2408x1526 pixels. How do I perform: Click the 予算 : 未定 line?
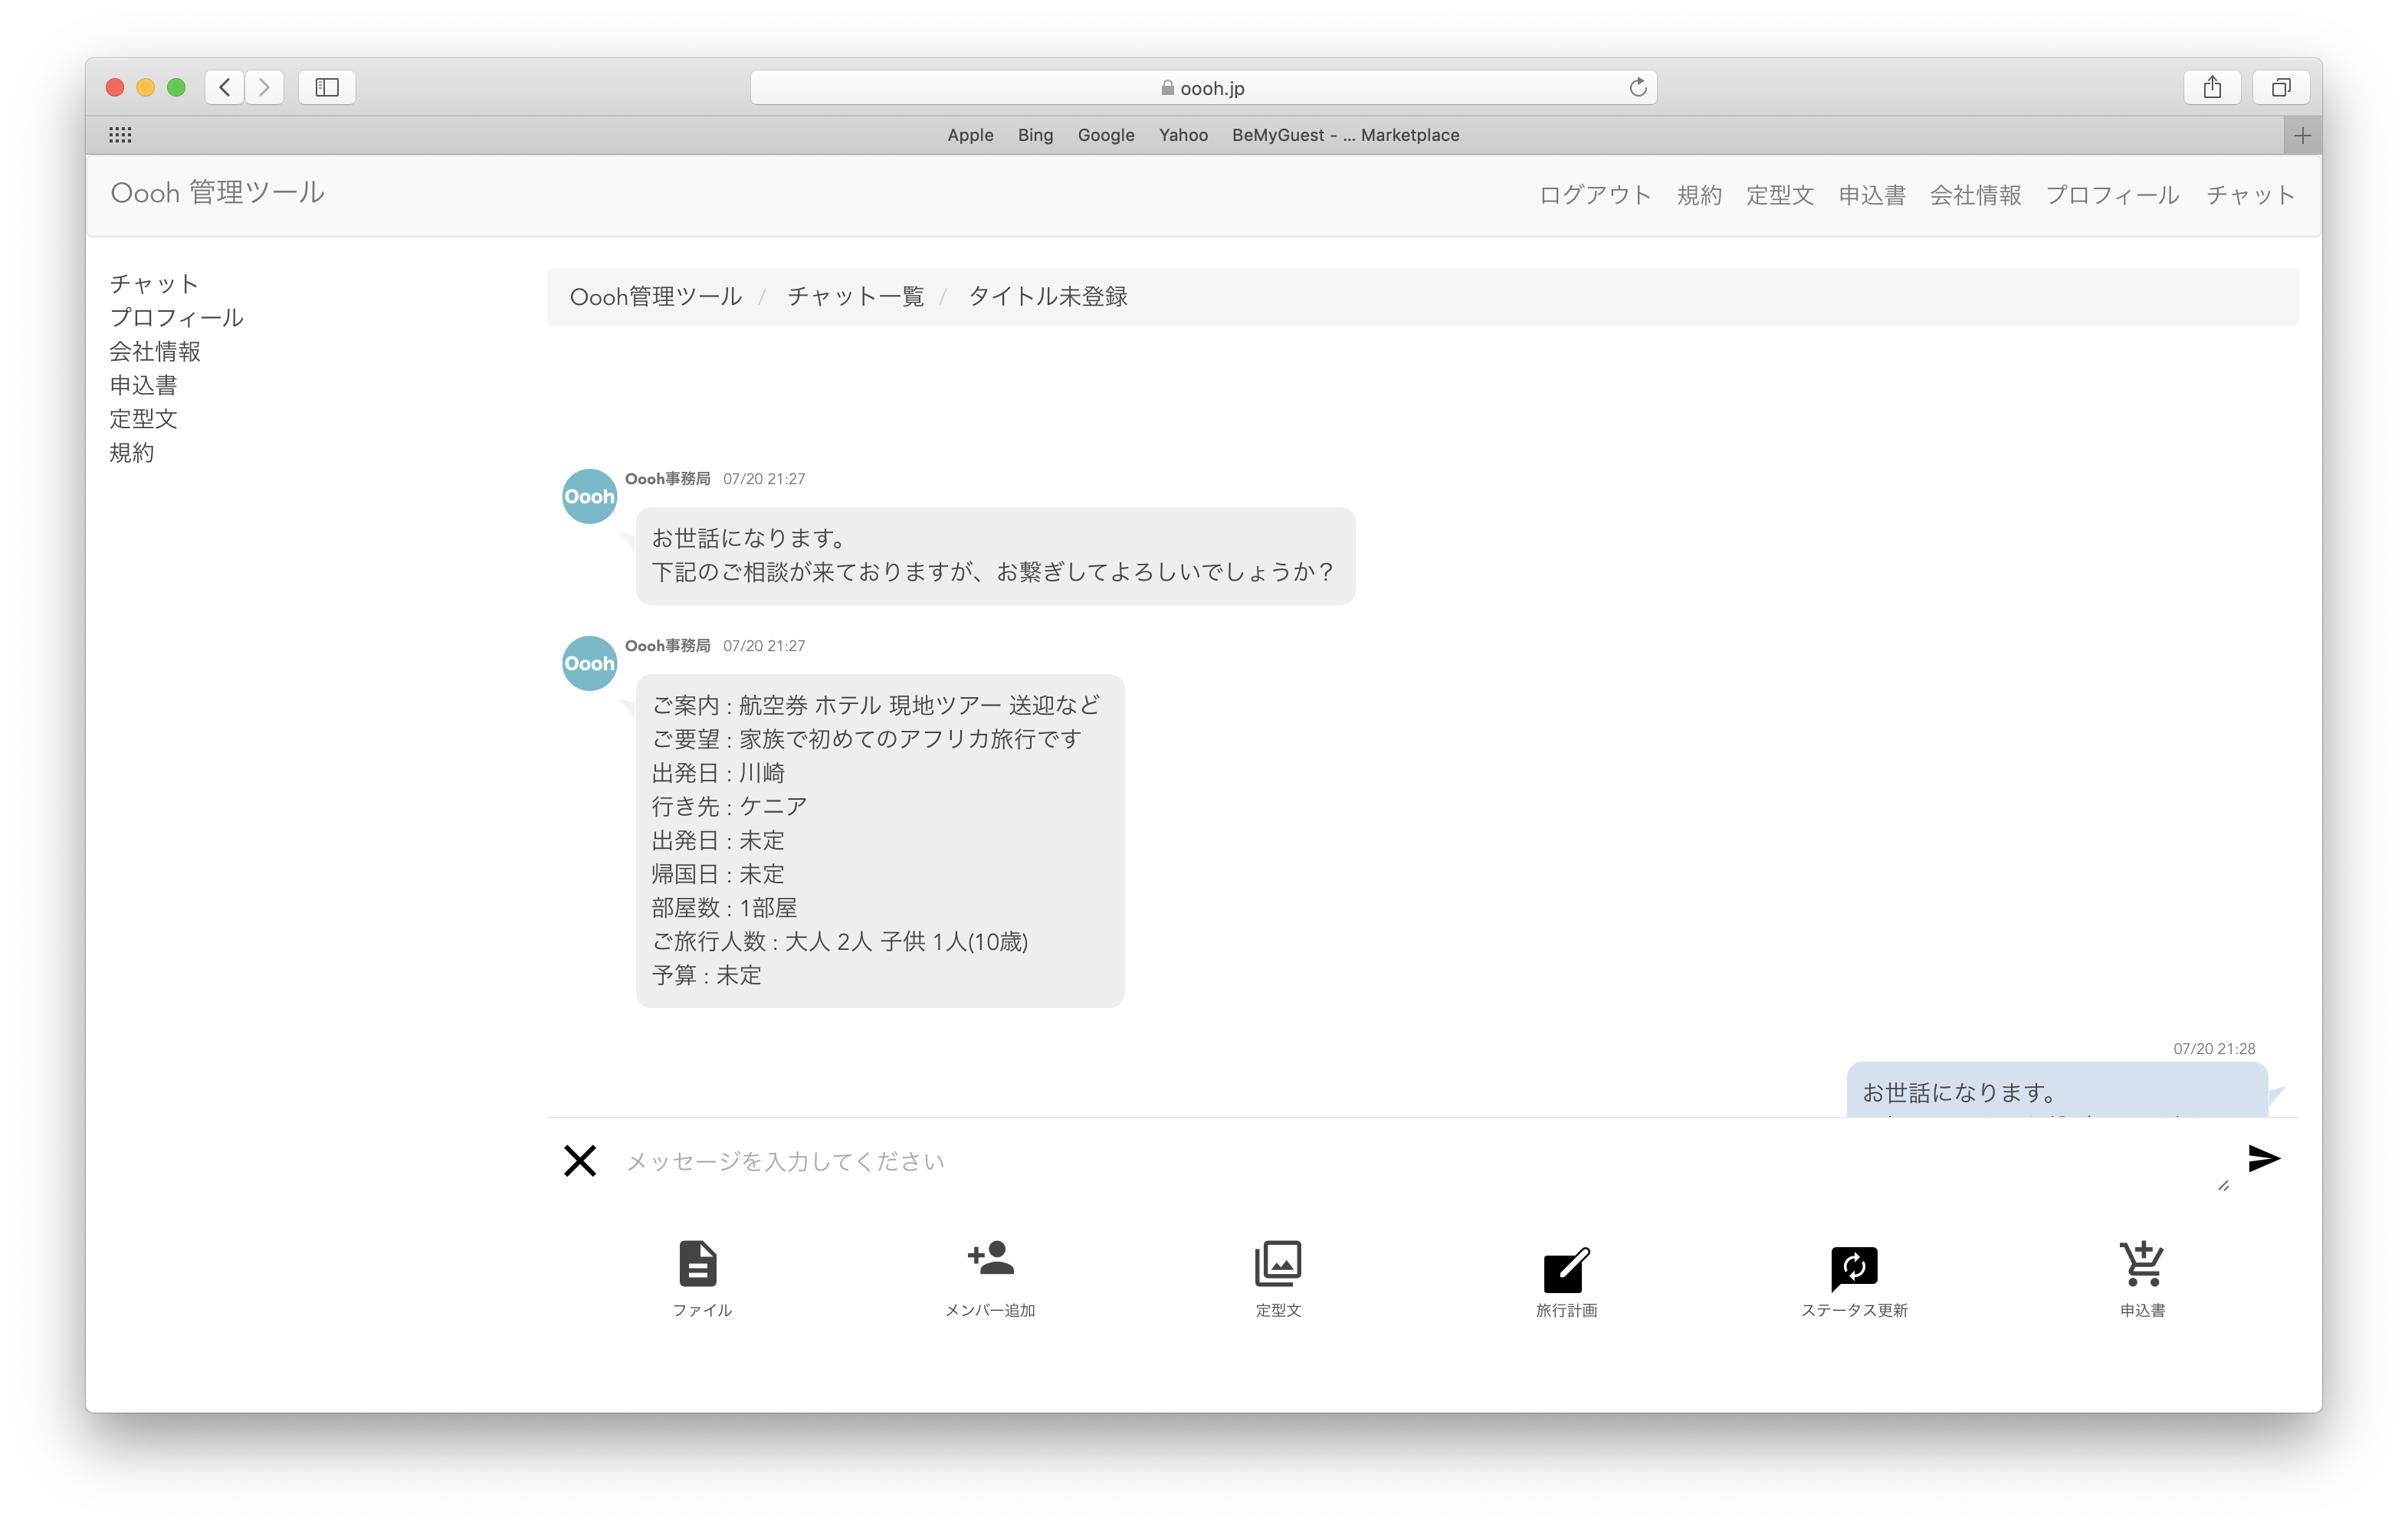point(706,975)
